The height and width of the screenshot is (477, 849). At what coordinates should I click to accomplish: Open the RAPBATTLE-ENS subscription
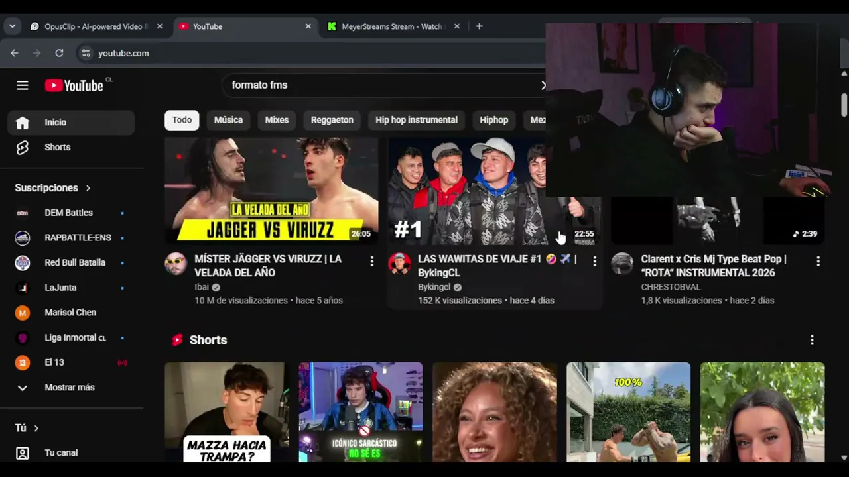pos(71,238)
